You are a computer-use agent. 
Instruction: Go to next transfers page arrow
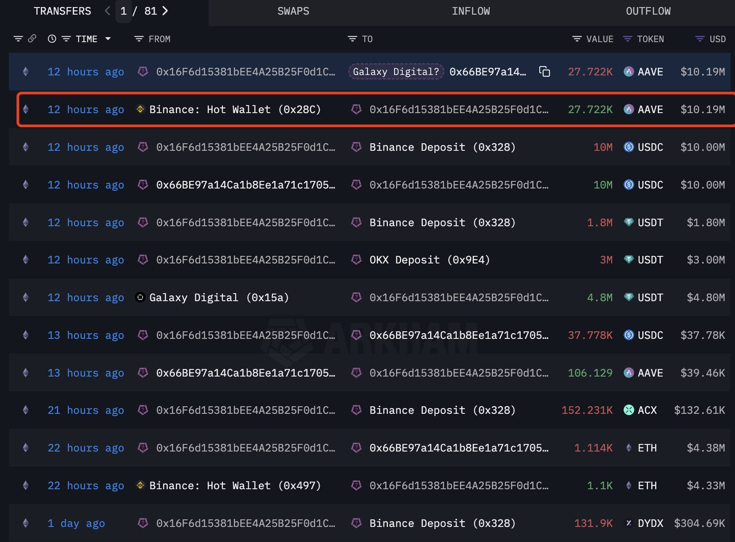click(165, 11)
